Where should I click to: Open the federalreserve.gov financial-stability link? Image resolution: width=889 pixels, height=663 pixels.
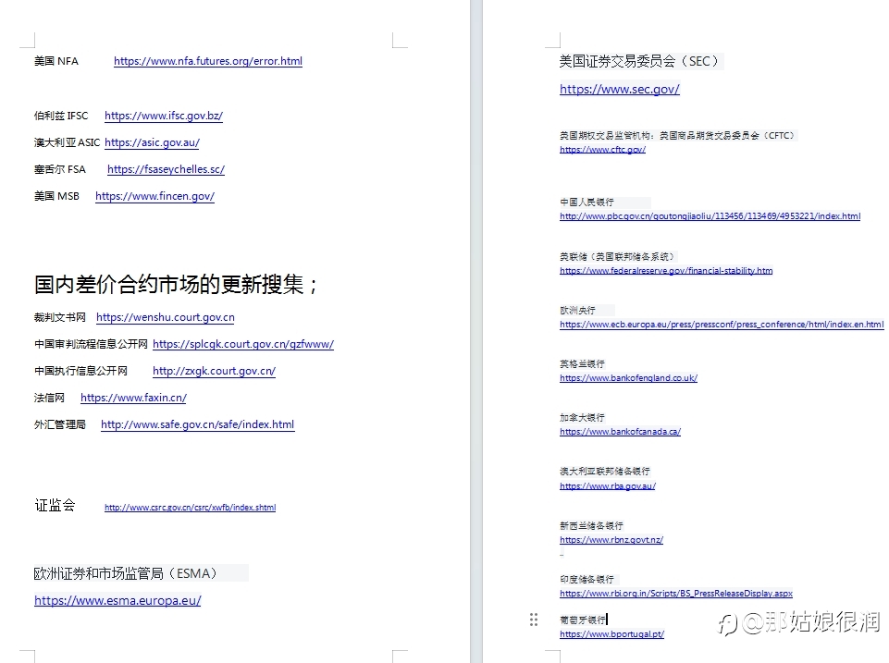(x=666, y=271)
